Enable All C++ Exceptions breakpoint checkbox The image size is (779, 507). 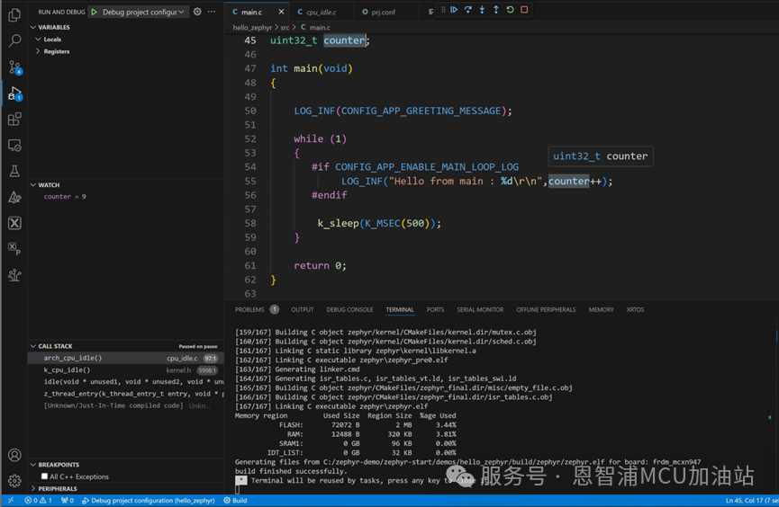tap(44, 476)
